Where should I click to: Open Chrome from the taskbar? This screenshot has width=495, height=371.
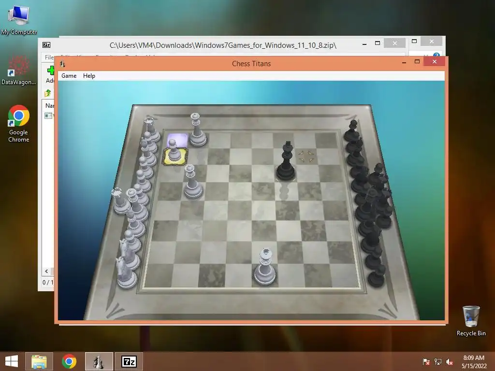pyautogui.click(x=69, y=361)
